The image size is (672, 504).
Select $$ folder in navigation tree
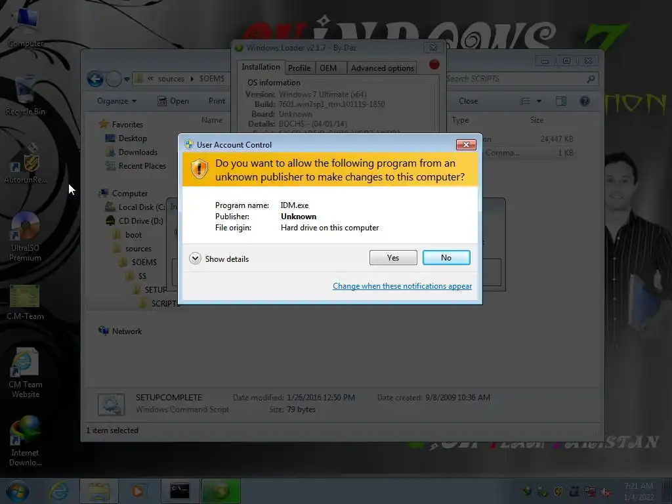[142, 276]
